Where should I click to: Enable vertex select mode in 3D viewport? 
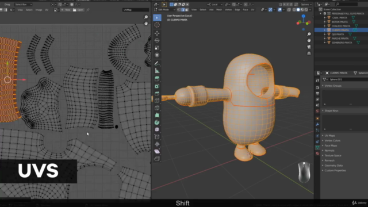[x=179, y=10]
